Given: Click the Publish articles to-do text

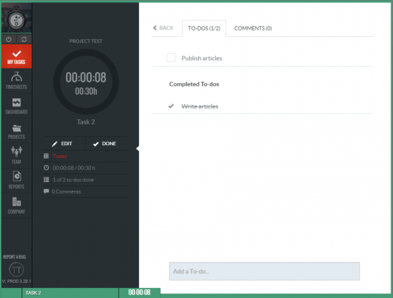Looking at the screenshot, I should pyautogui.click(x=202, y=58).
